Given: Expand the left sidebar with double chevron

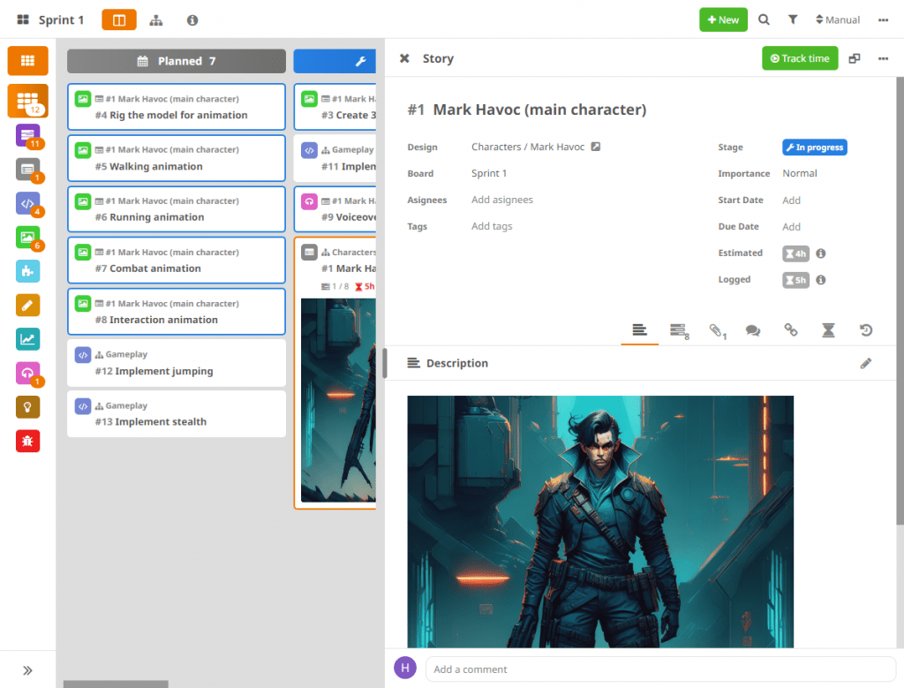Looking at the screenshot, I should (x=27, y=670).
